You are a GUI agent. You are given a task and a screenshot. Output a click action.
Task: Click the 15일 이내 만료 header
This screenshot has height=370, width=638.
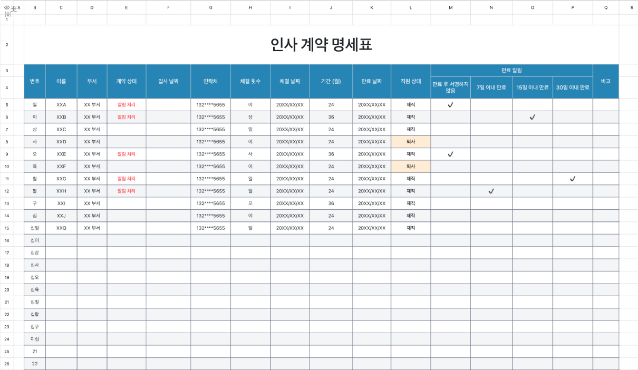tap(533, 87)
